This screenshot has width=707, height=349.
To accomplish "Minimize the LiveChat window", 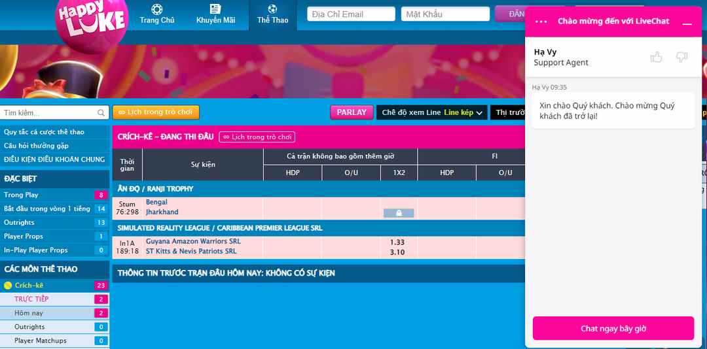I will coord(687,22).
